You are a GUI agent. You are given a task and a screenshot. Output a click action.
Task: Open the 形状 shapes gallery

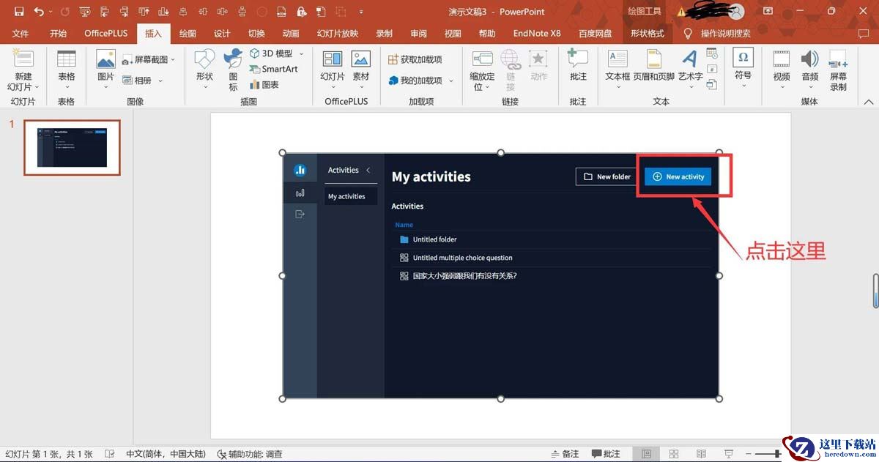[204, 70]
